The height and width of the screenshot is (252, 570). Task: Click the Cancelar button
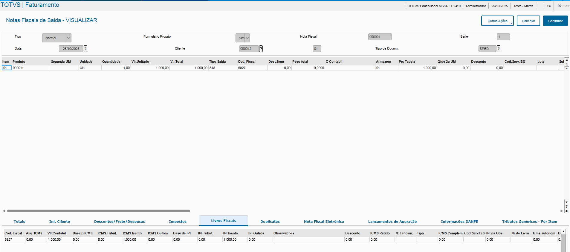click(528, 21)
